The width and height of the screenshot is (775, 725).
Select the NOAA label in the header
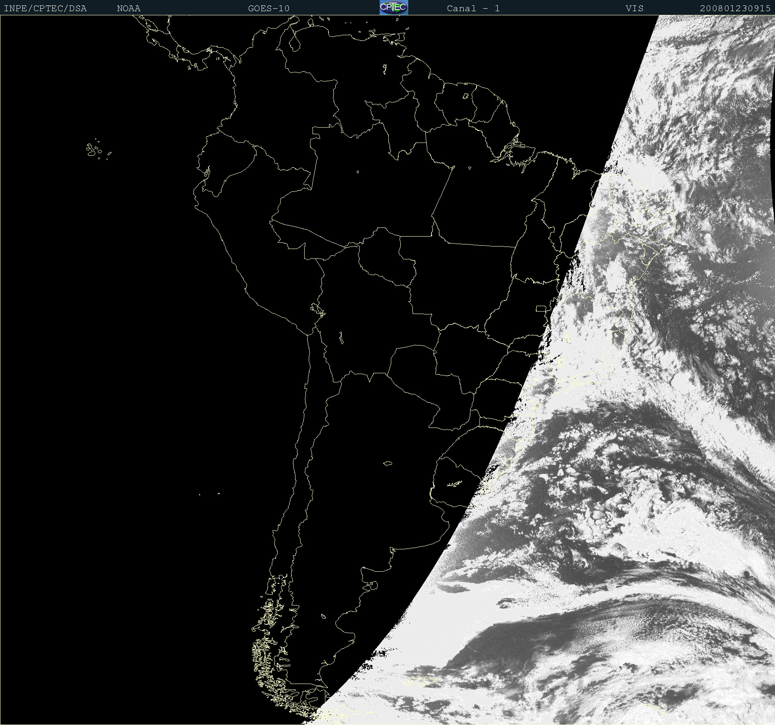coord(129,8)
